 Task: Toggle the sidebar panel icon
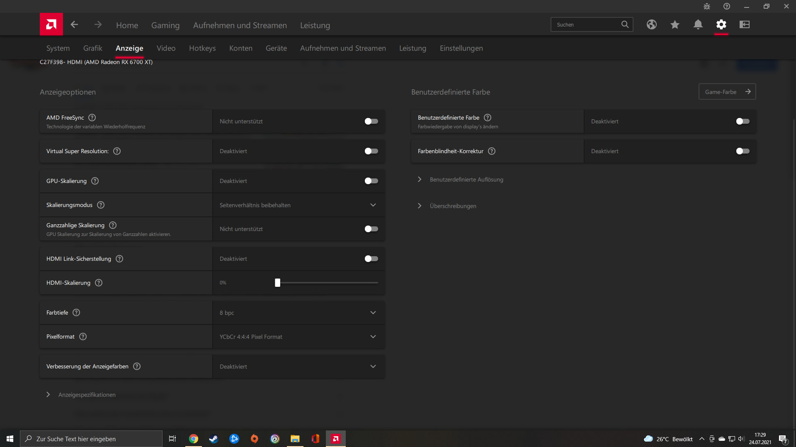point(744,25)
